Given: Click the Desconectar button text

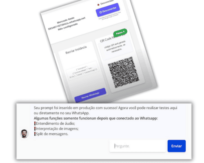Looking at the screenshot, I should pyautogui.click(x=109, y=10).
